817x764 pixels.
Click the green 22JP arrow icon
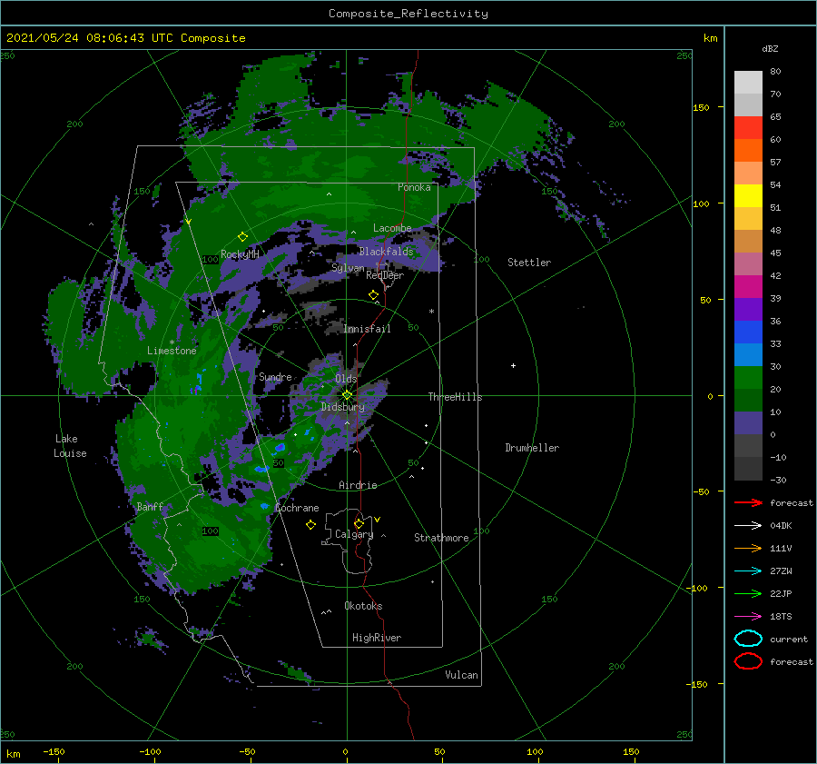[748, 593]
